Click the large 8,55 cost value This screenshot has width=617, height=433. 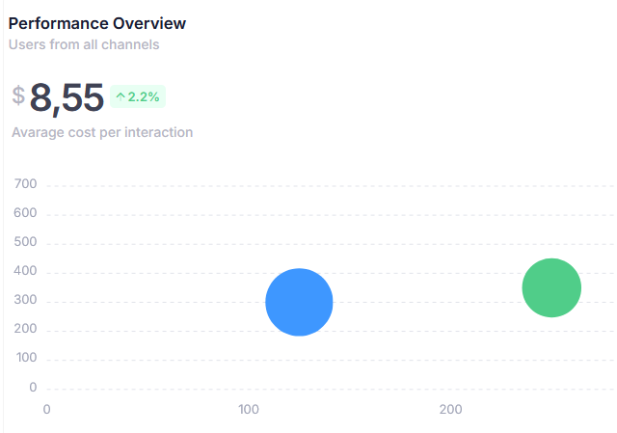click(67, 97)
